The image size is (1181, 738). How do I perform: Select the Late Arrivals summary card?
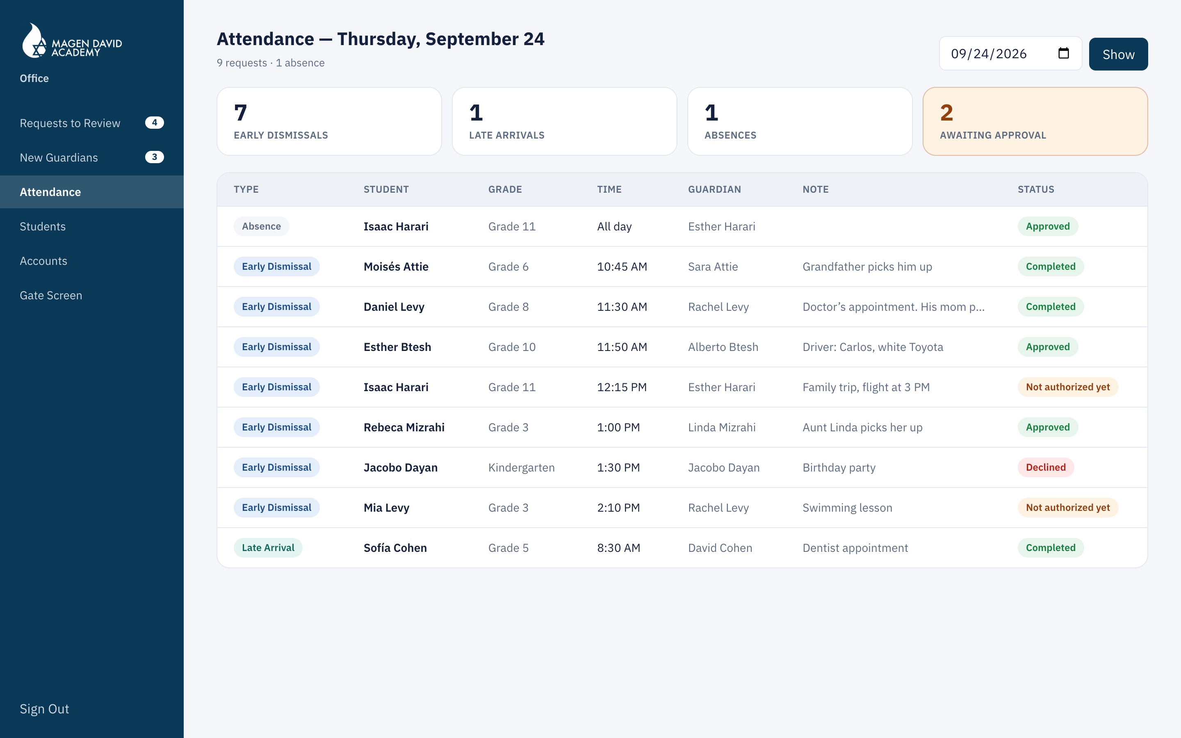[x=564, y=121]
